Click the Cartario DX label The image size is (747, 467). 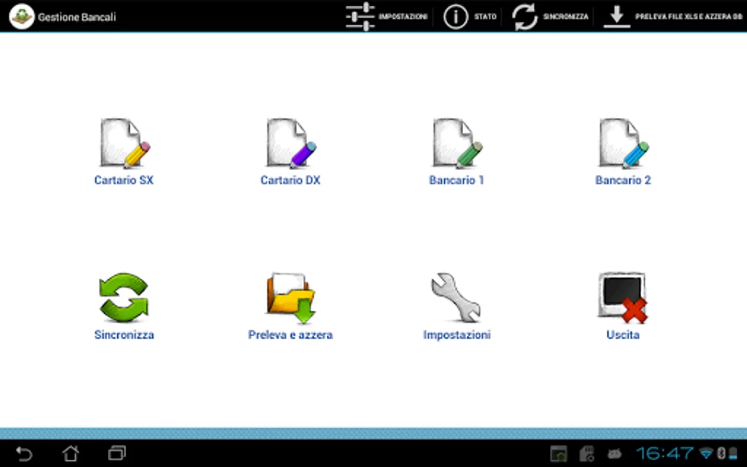coord(290,180)
